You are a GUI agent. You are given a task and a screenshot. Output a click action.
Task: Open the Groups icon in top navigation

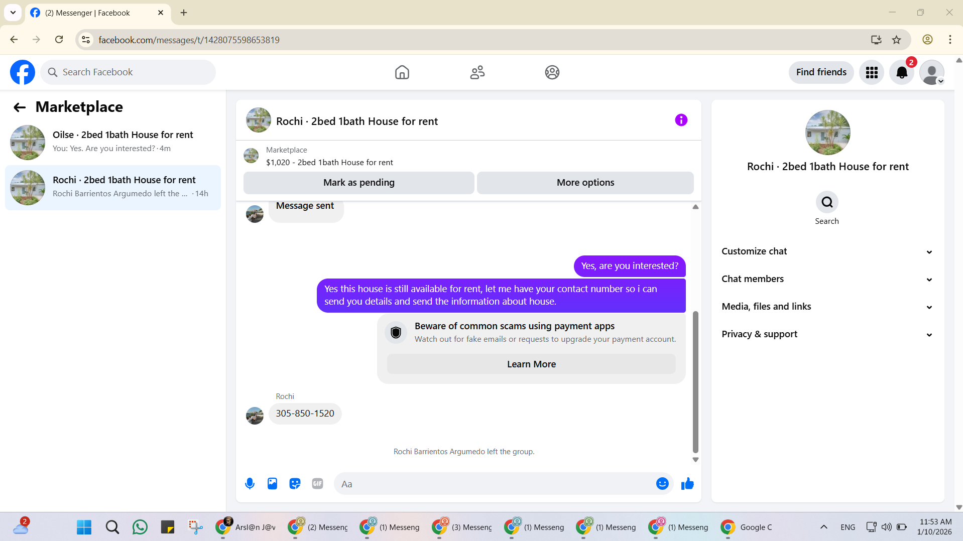[x=552, y=72]
